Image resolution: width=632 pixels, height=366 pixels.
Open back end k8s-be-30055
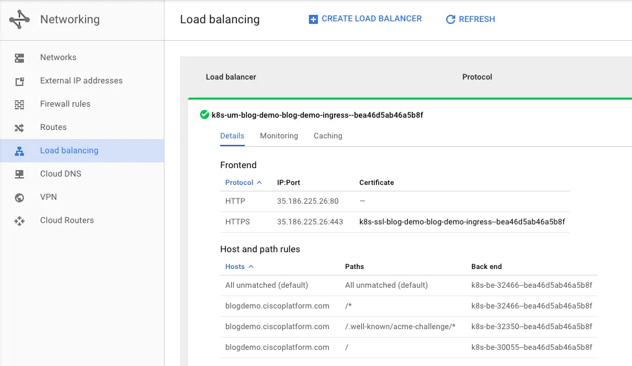point(532,347)
